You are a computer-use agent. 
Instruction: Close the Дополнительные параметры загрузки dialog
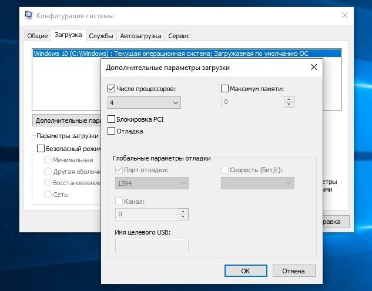tap(314, 67)
